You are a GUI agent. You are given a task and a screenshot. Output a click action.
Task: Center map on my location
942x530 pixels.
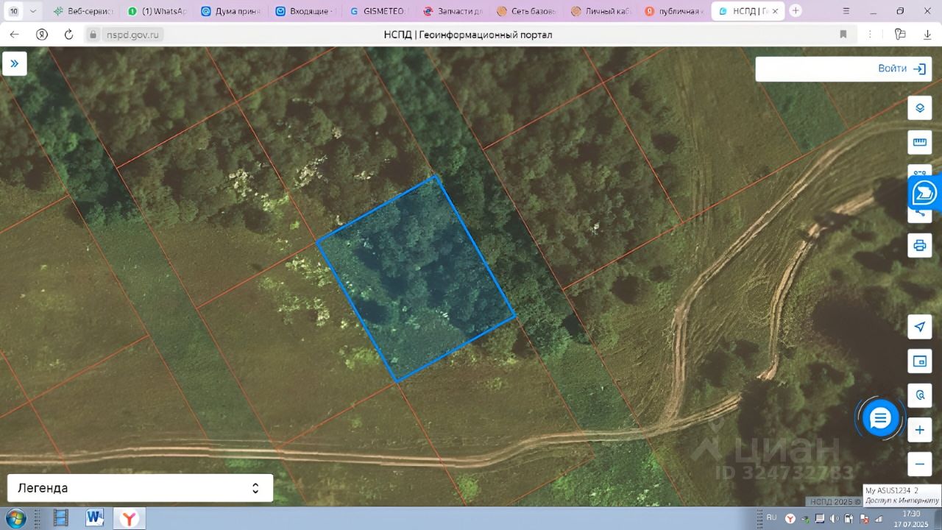[x=919, y=327]
